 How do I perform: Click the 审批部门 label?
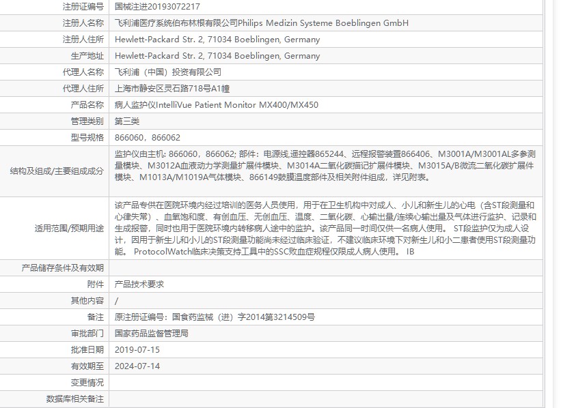click(87, 334)
